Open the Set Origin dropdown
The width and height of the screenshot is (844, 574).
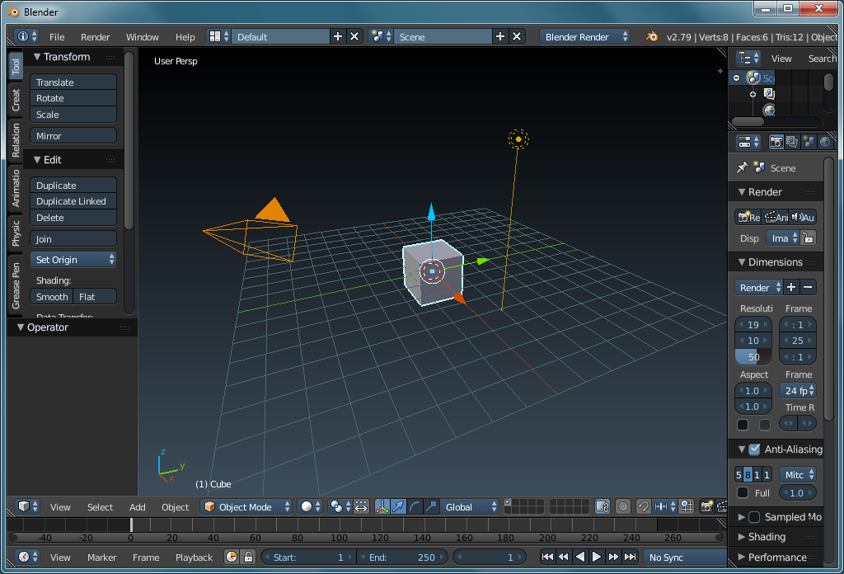[x=73, y=260]
